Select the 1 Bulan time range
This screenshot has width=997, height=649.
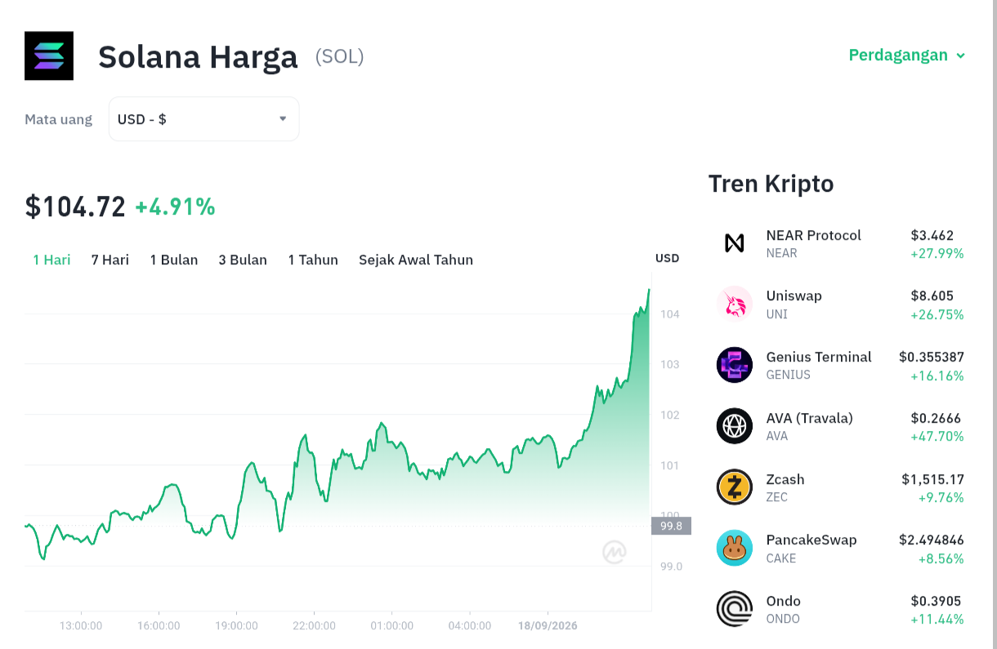pos(174,260)
